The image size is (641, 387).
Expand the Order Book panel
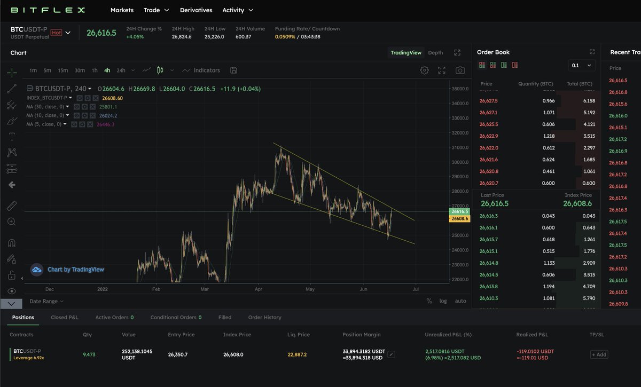(x=592, y=52)
